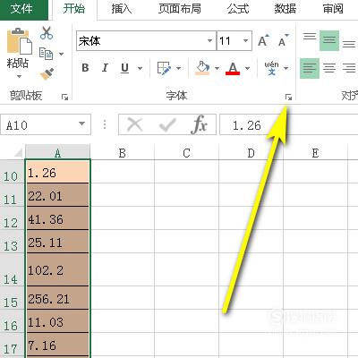Open Font settings dialog launcher

click(x=288, y=97)
